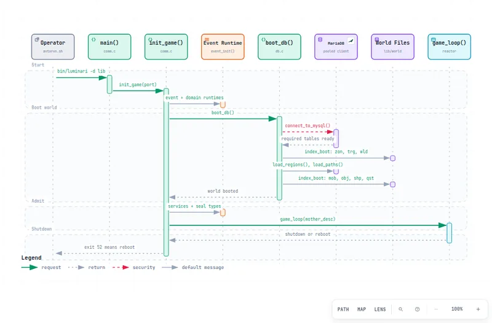Click the 'Boot world' phase label
The width and height of the screenshot is (492, 323).
[x=44, y=107]
